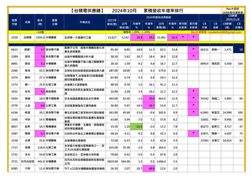Click the 3,142 October revenue cell
Screen dimensions: 251x177
[124, 37]
